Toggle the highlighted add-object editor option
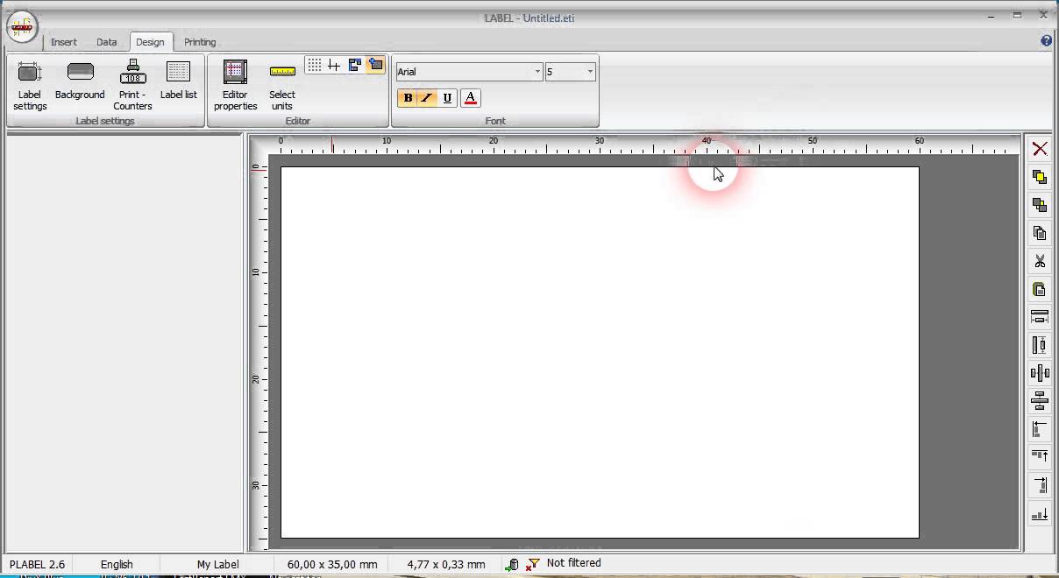The width and height of the screenshot is (1059, 578). point(376,65)
